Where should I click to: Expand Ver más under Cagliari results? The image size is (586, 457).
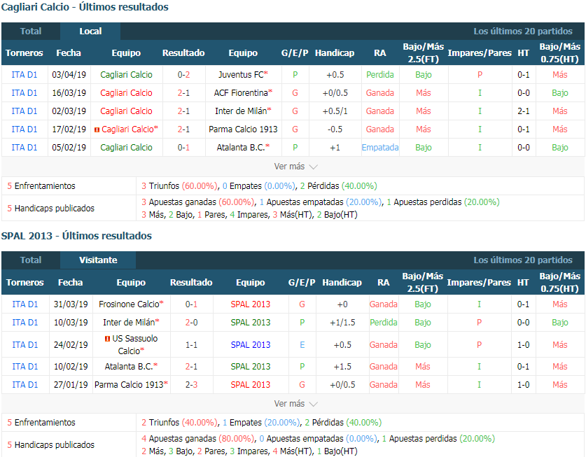click(295, 167)
